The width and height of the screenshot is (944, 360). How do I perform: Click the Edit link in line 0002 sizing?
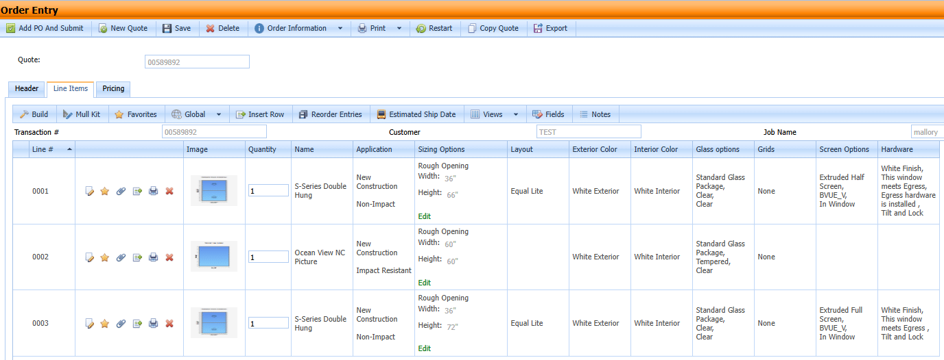click(425, 283)
